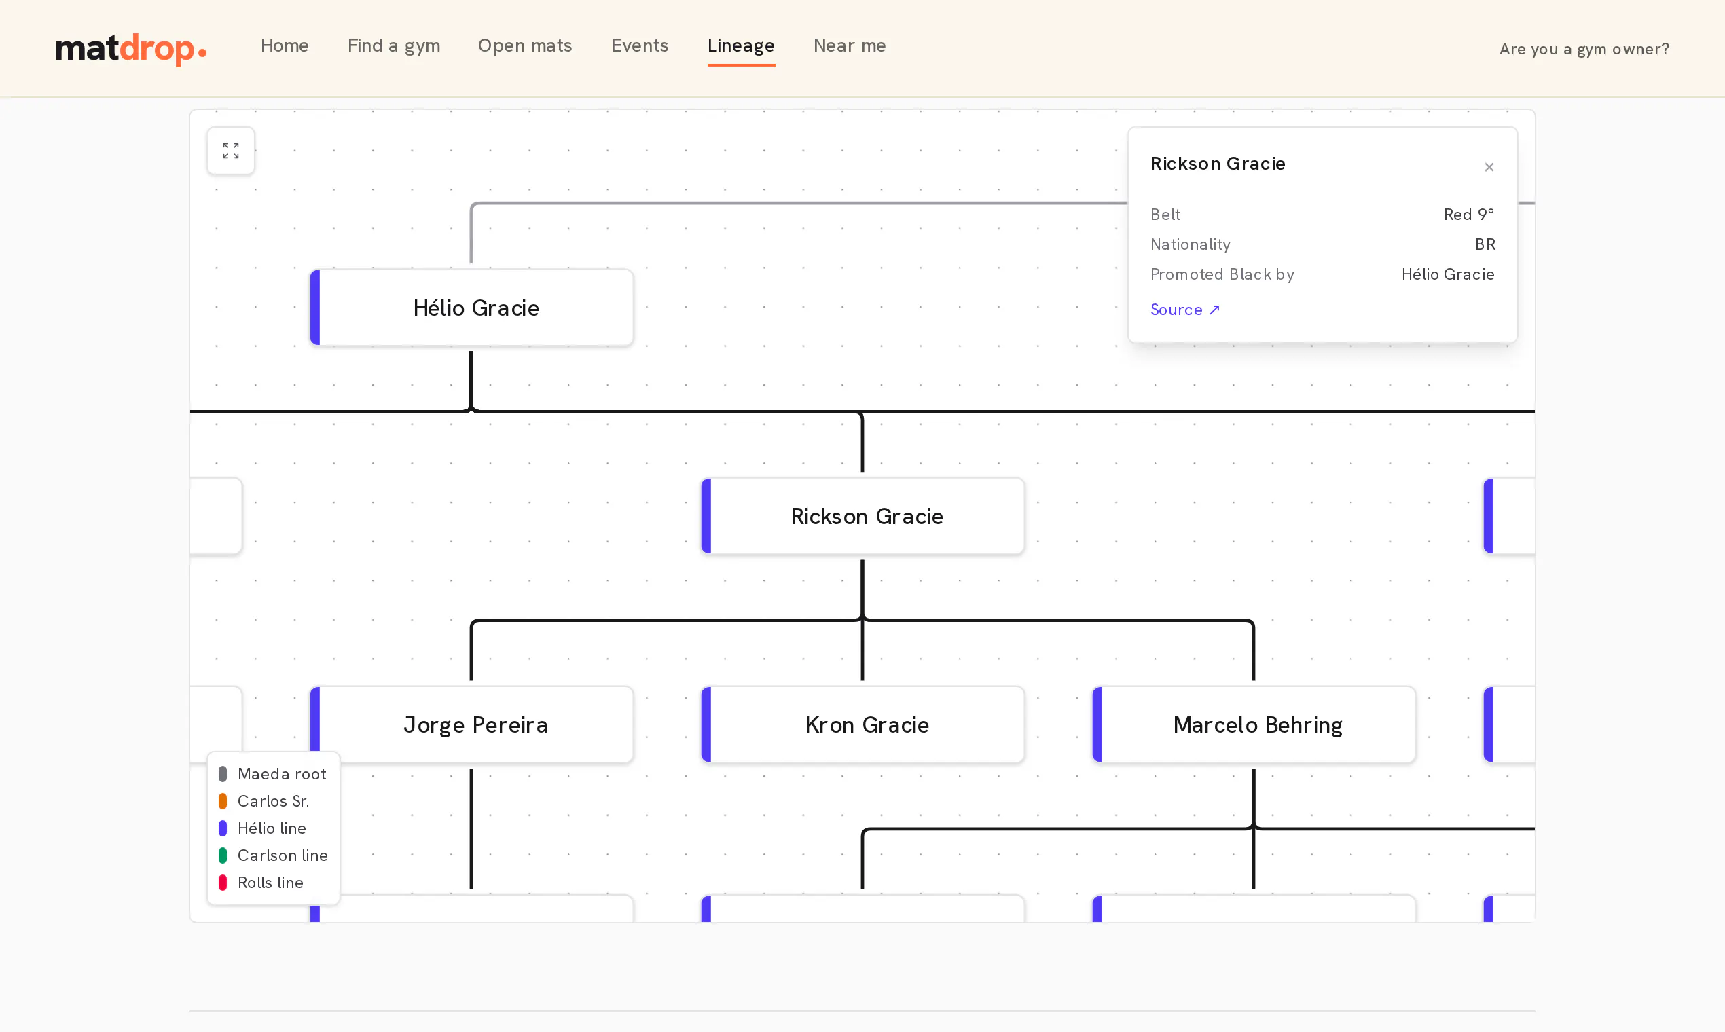Image resolution: width=1725 pixels, height=1032 pixels.
Task: Click the "Carlson line" legend label
Action: pyautogui.click(x=283, y=855)
